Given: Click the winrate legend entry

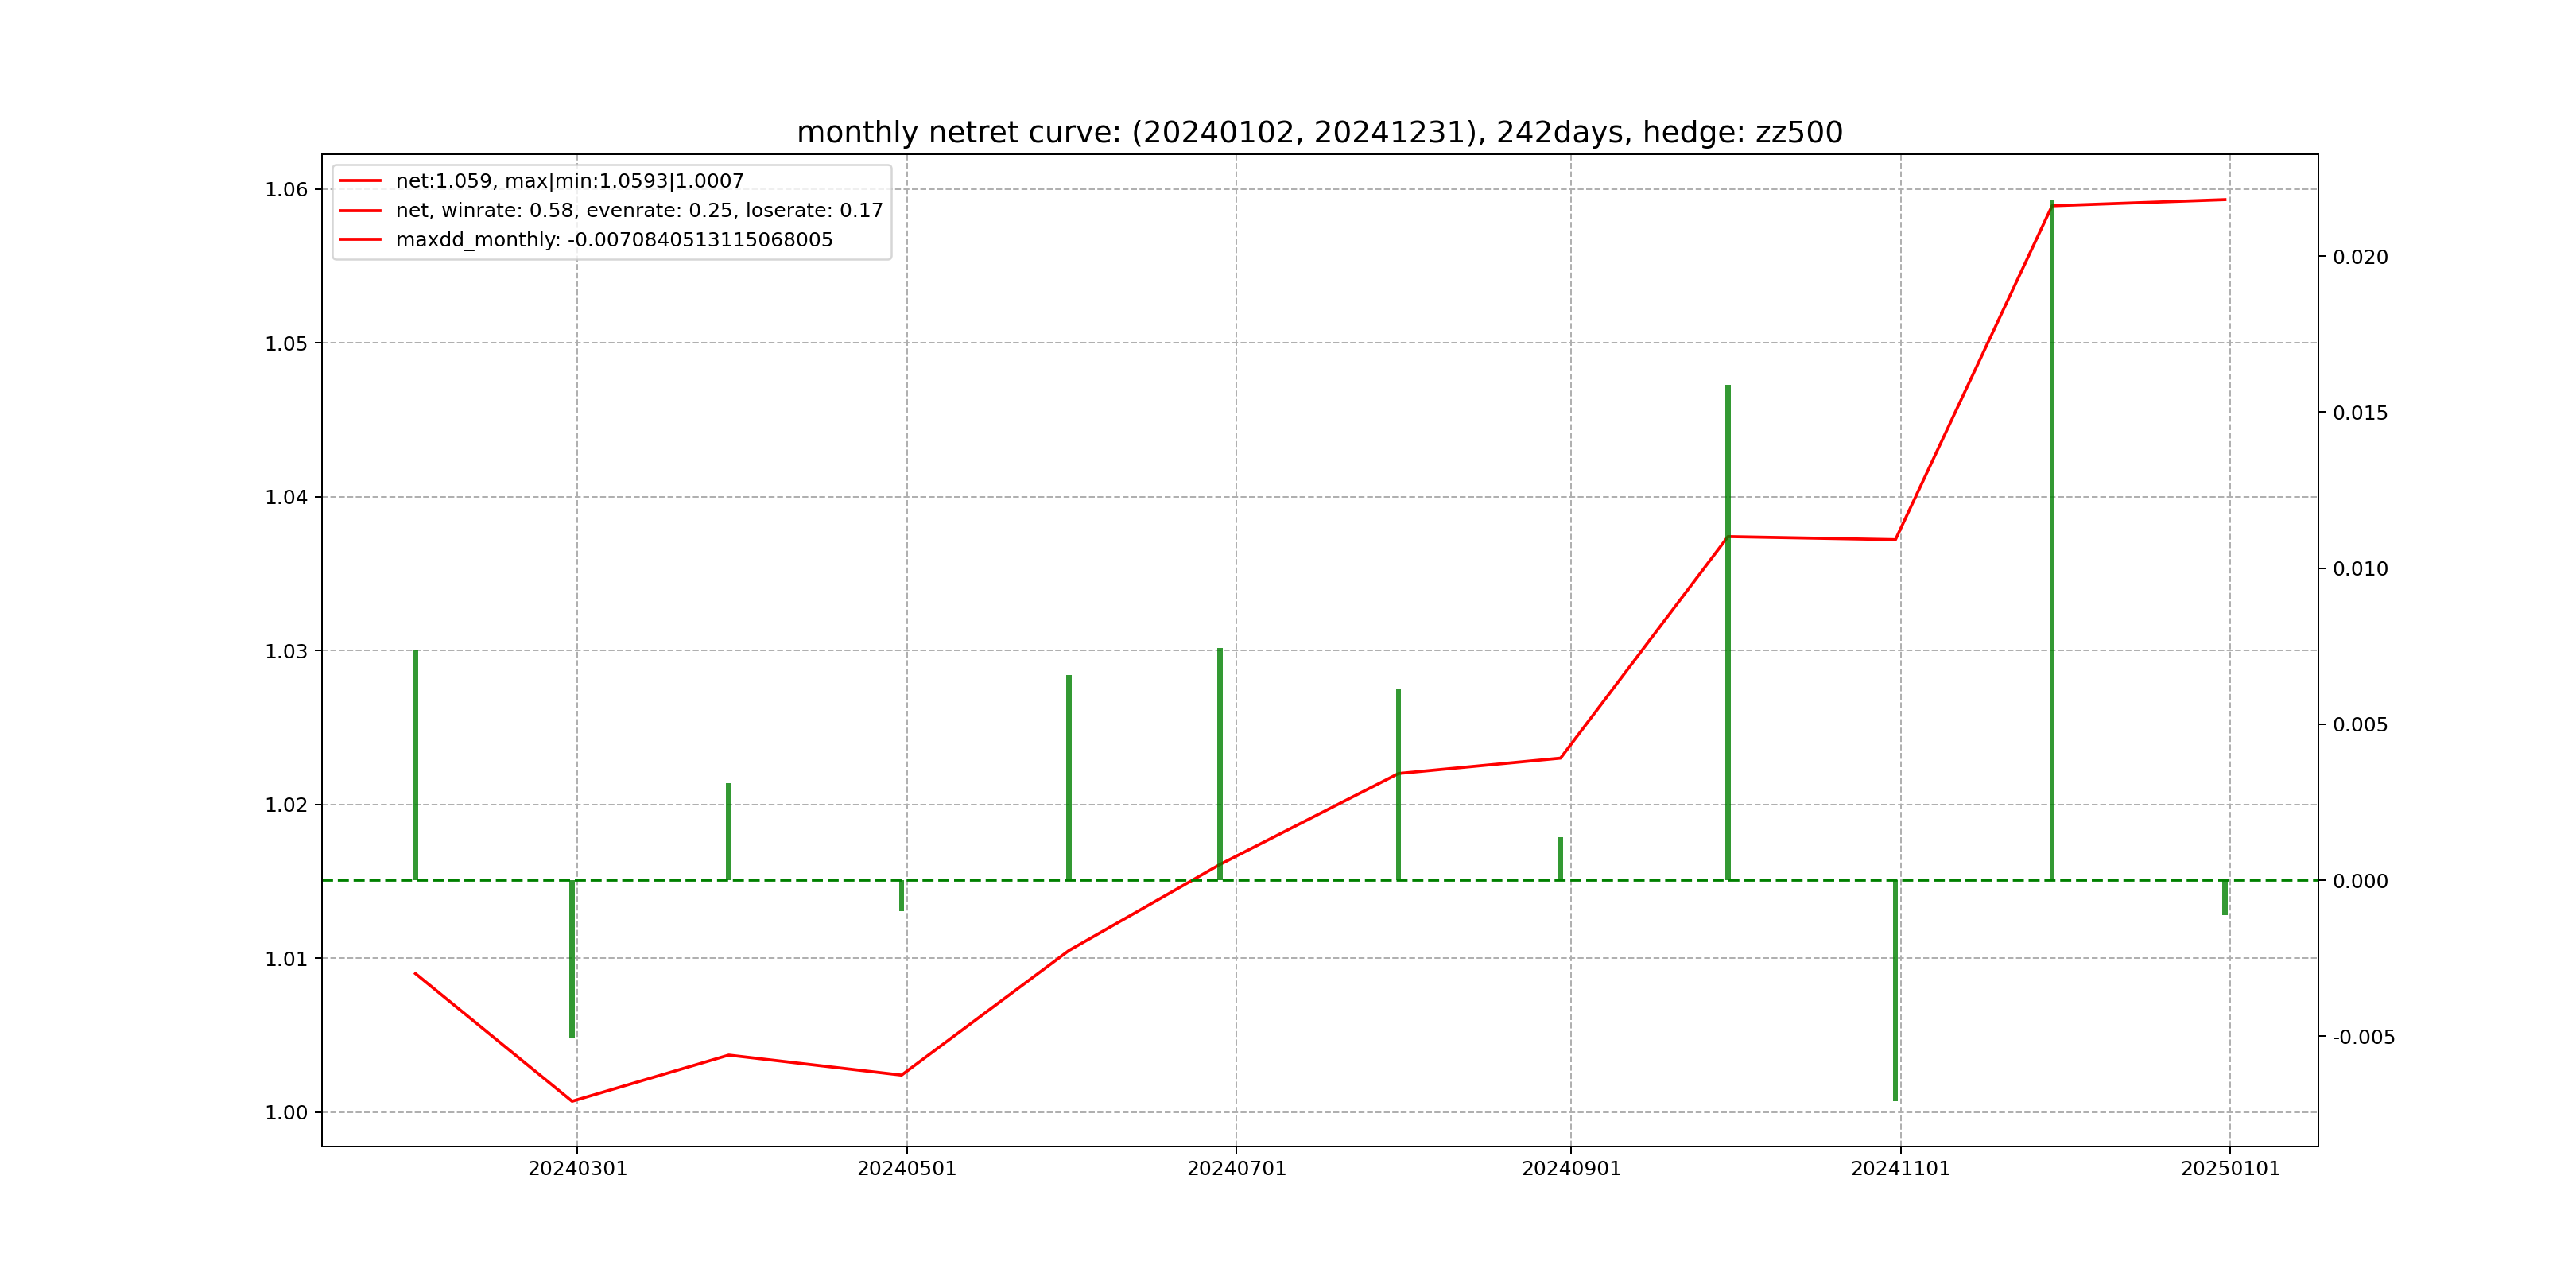Looking at the screenshot, I should (x=639, y=210).
